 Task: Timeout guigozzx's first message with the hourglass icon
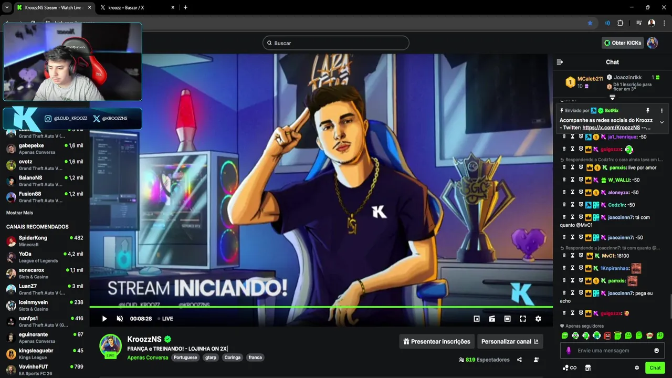[573, 149]
